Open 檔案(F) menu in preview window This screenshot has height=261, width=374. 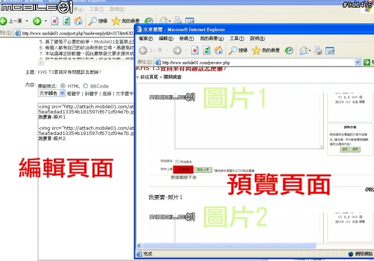tap(146, 39)
